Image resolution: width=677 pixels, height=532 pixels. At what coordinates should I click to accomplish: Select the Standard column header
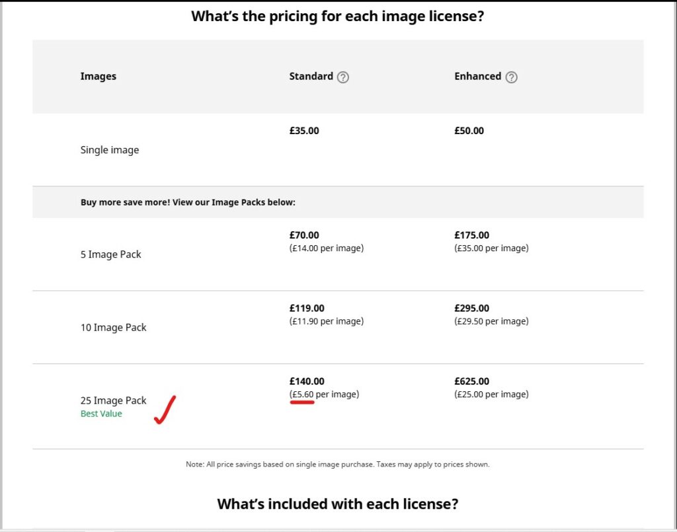(311, 77)
